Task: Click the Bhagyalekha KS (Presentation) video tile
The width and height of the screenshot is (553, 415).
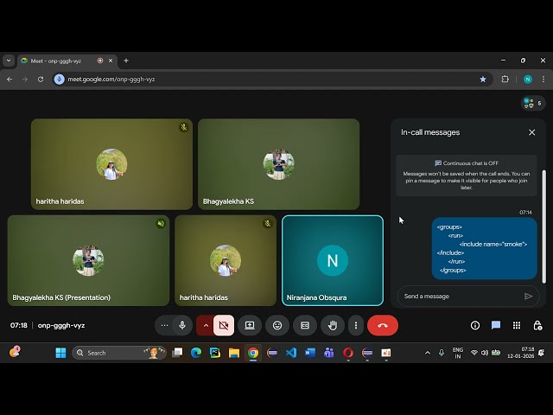Action: point(88,259)
